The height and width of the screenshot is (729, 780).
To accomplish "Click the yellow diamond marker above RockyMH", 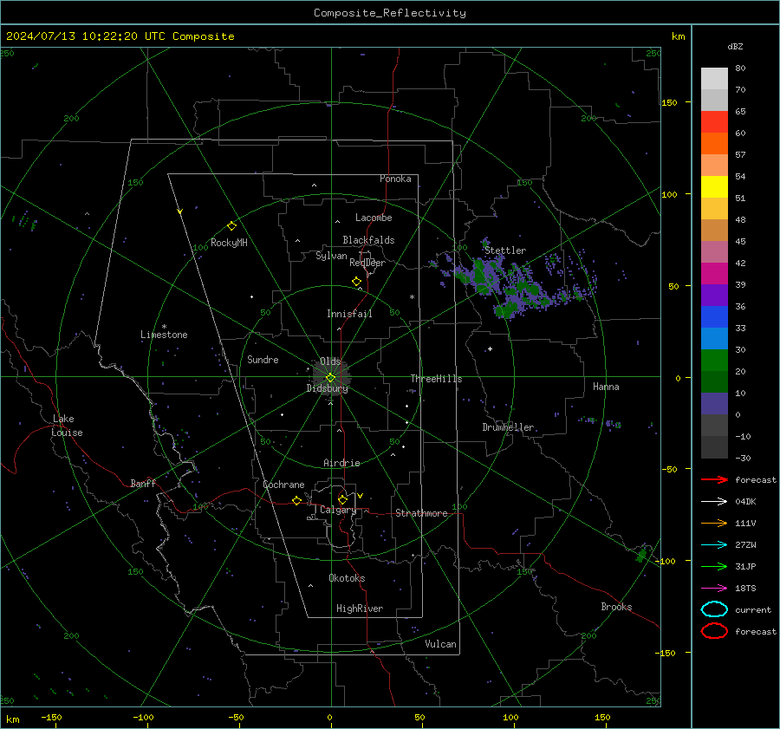I will click(231, 226).
